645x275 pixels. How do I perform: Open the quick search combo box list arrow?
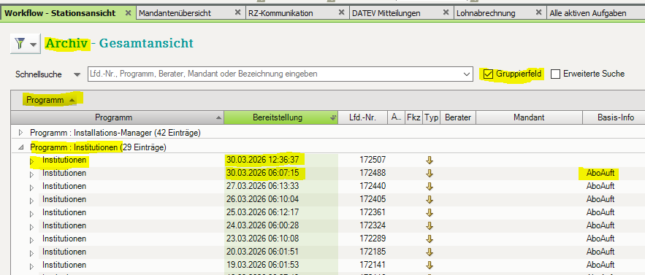click(467, 74)
